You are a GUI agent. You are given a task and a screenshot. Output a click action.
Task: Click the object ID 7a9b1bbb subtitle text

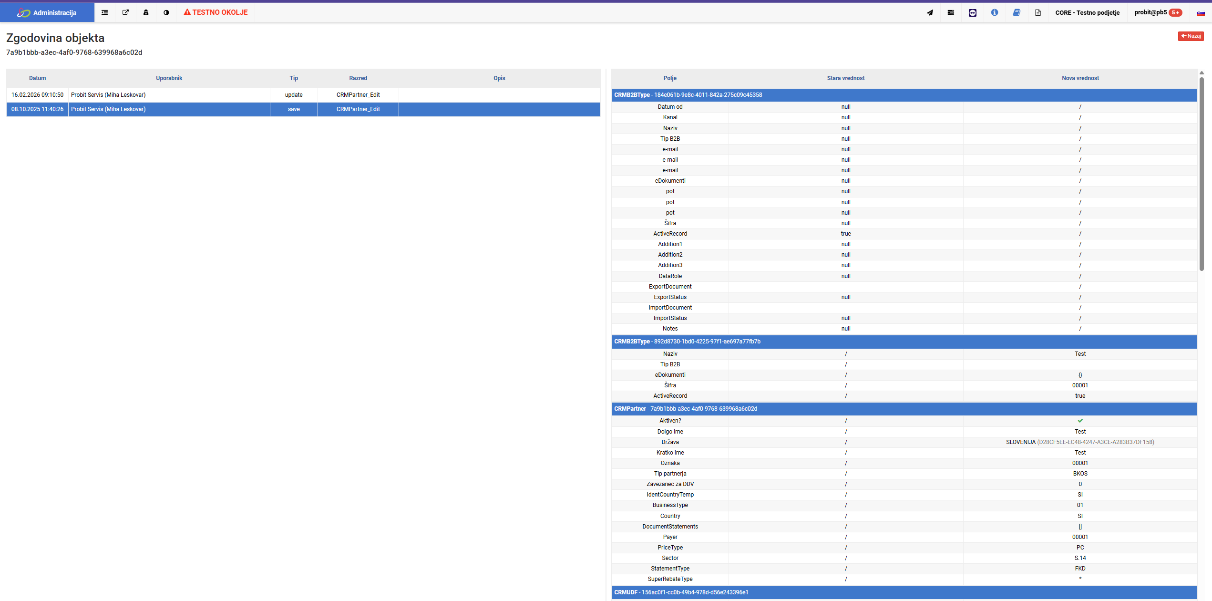coord(74,52)
